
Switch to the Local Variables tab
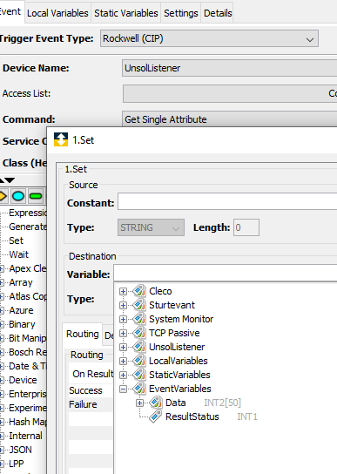(x=57, y=13)
